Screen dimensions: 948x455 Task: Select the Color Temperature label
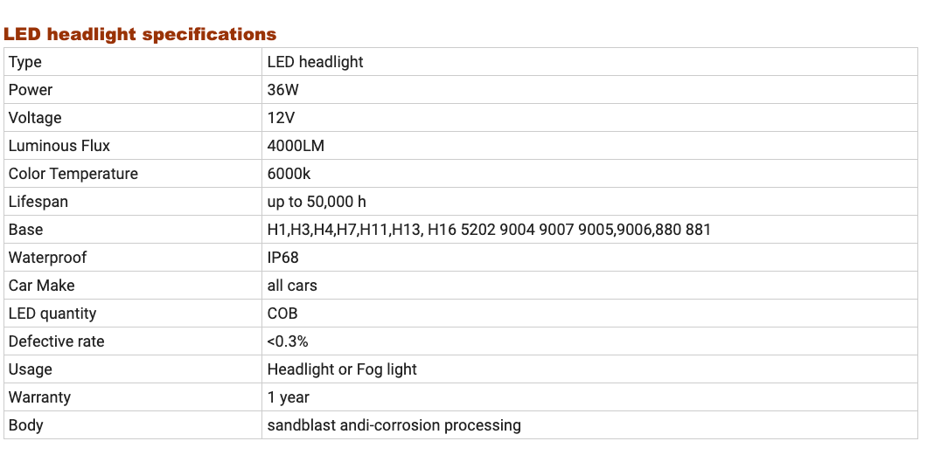point(73,174)
